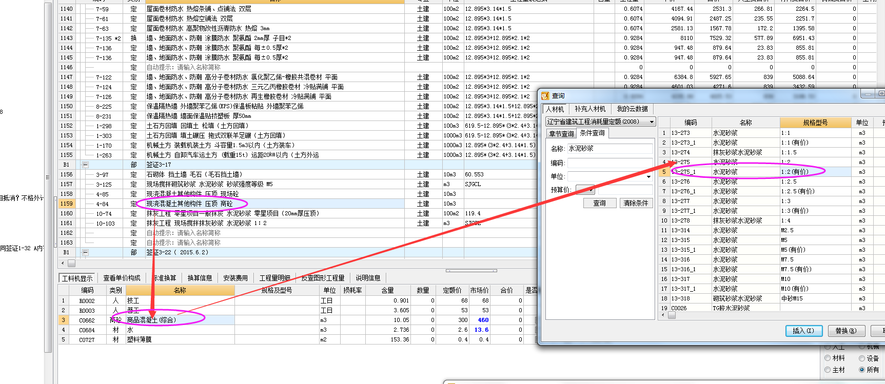This screenshot has width=885, height=384.
Task: Click the query results horizontal scrollbar thumb
Action: 672,315
